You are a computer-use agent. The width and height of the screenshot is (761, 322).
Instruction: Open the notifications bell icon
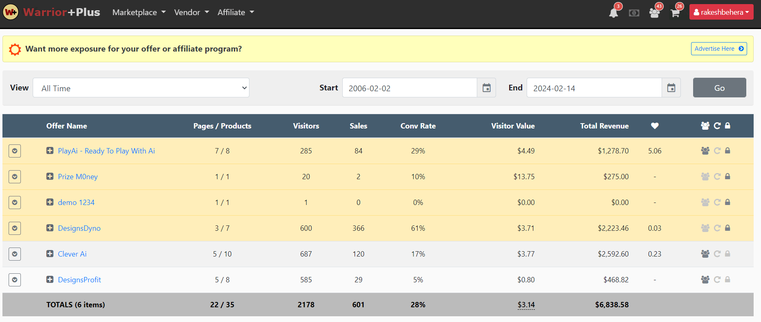[x=613, y=13]
